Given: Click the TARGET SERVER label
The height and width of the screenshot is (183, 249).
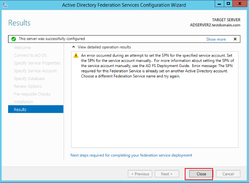Looking at the screenshot, I should [226, 20].
